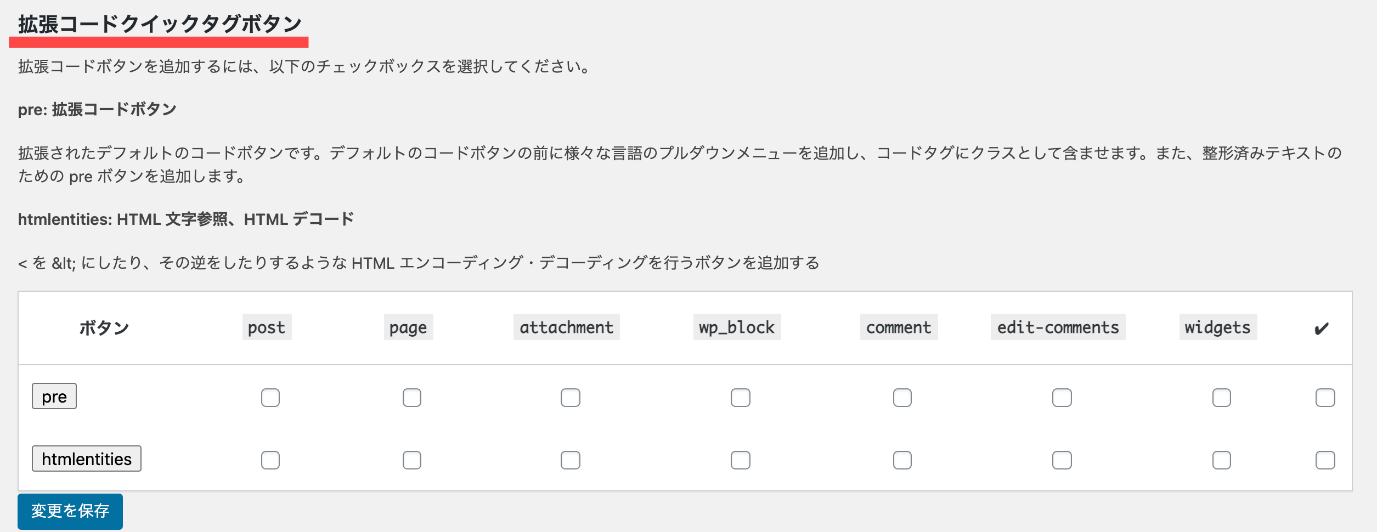
Task: Enable pre button for post
Action: pyautogui.click(x=270, y=398)
